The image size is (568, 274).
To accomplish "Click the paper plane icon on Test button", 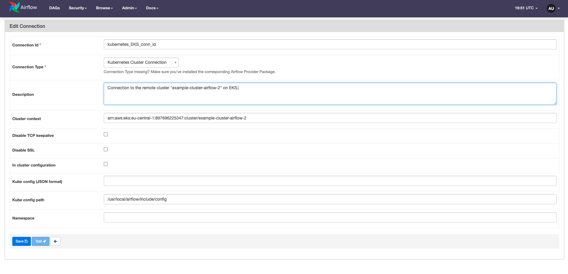I will pyautogui.click(x=44, y=241).
